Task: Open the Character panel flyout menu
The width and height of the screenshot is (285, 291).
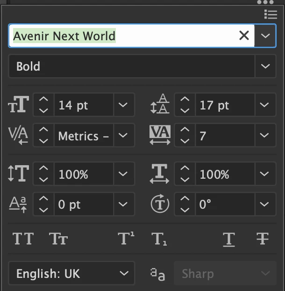Action: pyautogui.click(x=271, y=15)
